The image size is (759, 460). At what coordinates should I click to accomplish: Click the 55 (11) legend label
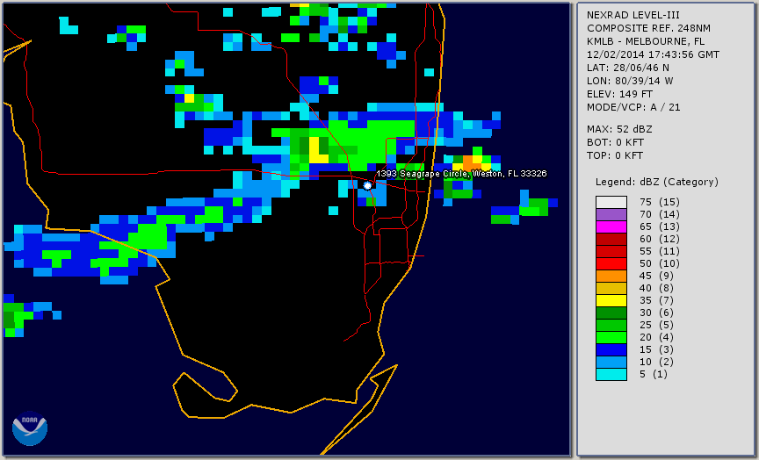659,251
